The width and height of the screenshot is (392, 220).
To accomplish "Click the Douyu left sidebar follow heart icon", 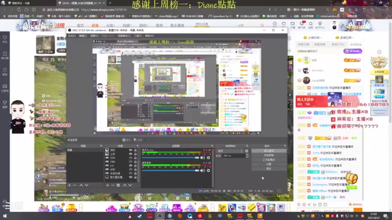I will [5, 38].
